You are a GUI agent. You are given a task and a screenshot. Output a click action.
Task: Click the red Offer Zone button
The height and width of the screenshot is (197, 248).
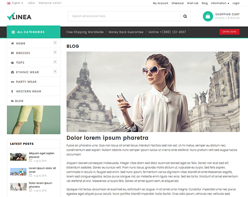(x=229, y=32)
